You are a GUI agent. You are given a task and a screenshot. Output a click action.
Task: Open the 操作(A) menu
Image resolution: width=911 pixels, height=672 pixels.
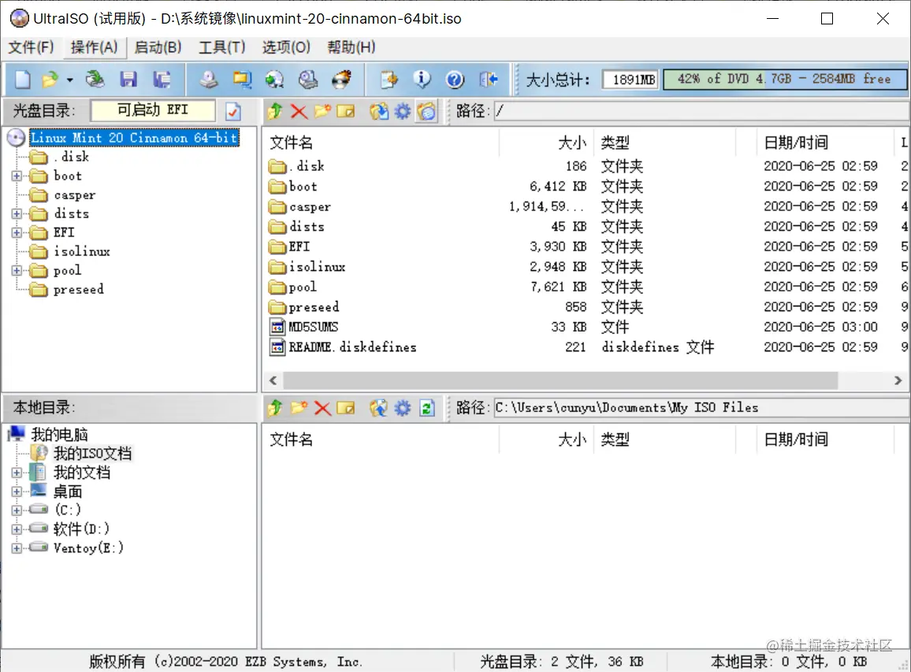(x=94, y=47)
